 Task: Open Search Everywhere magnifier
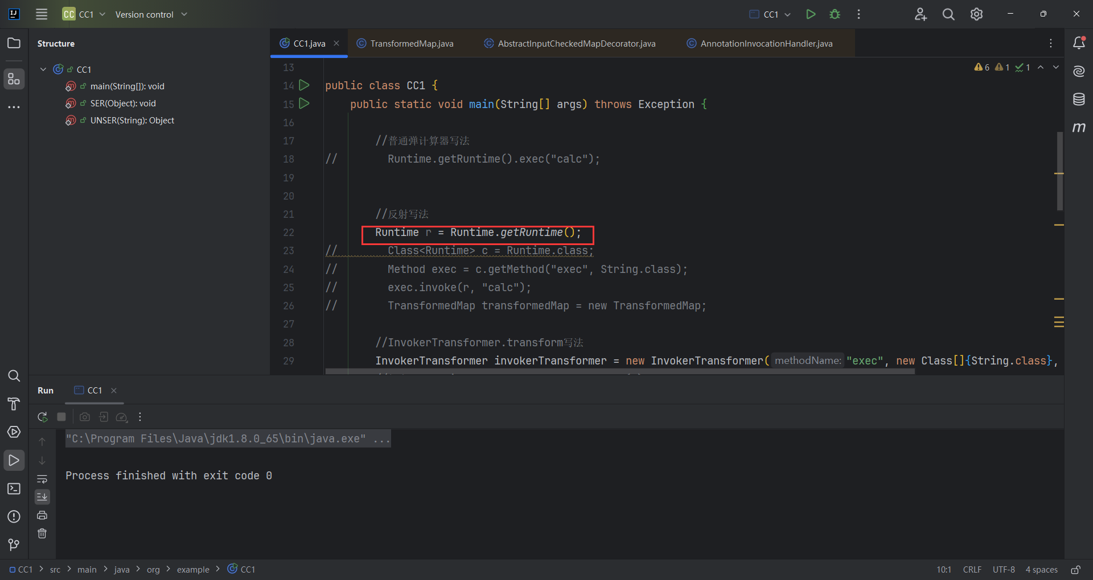[948, 14]
